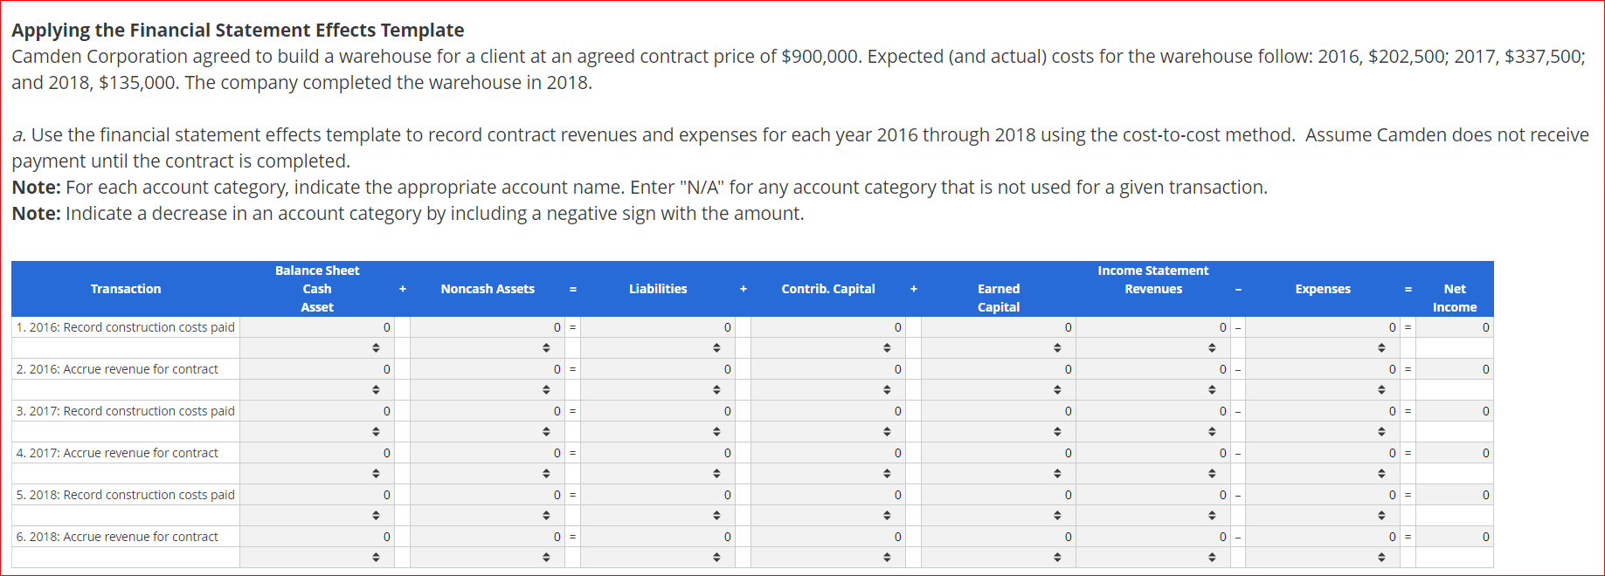Image resolution: width=1605 pixels, height=576 pixels.
Task: Click Cash Asset amount field for 2016 construction costs
Action: click(317, 327)
